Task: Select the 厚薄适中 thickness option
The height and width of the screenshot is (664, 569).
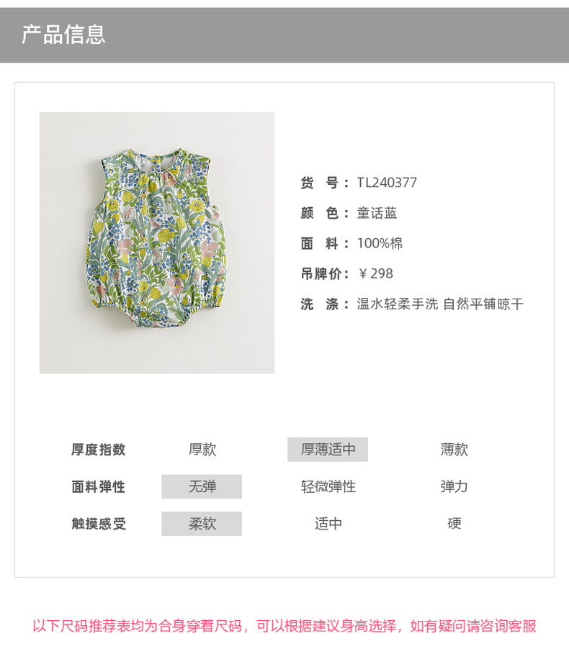Action: (328, 450)
